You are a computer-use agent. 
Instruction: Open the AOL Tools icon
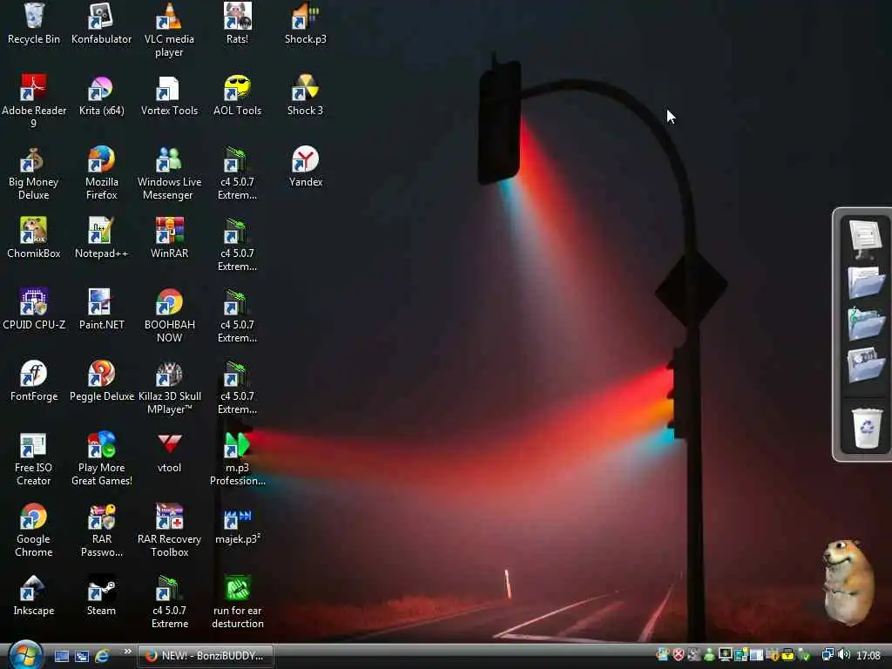(237, 96)
